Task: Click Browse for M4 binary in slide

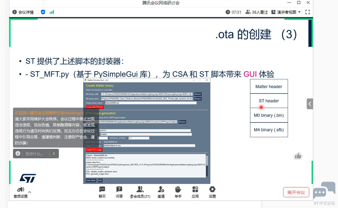Action: click(198, 94)
